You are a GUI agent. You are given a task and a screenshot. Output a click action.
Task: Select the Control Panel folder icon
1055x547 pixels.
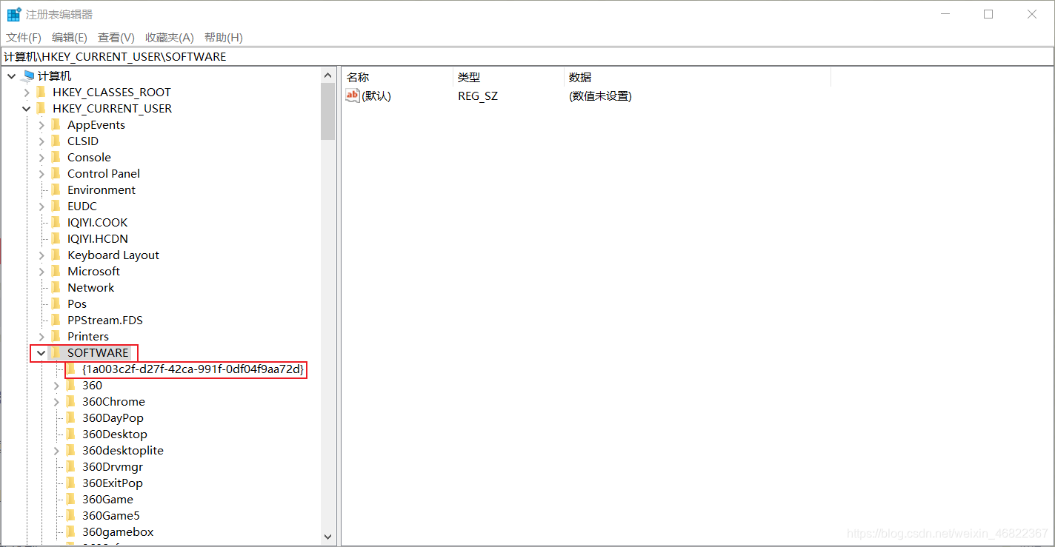56,173
